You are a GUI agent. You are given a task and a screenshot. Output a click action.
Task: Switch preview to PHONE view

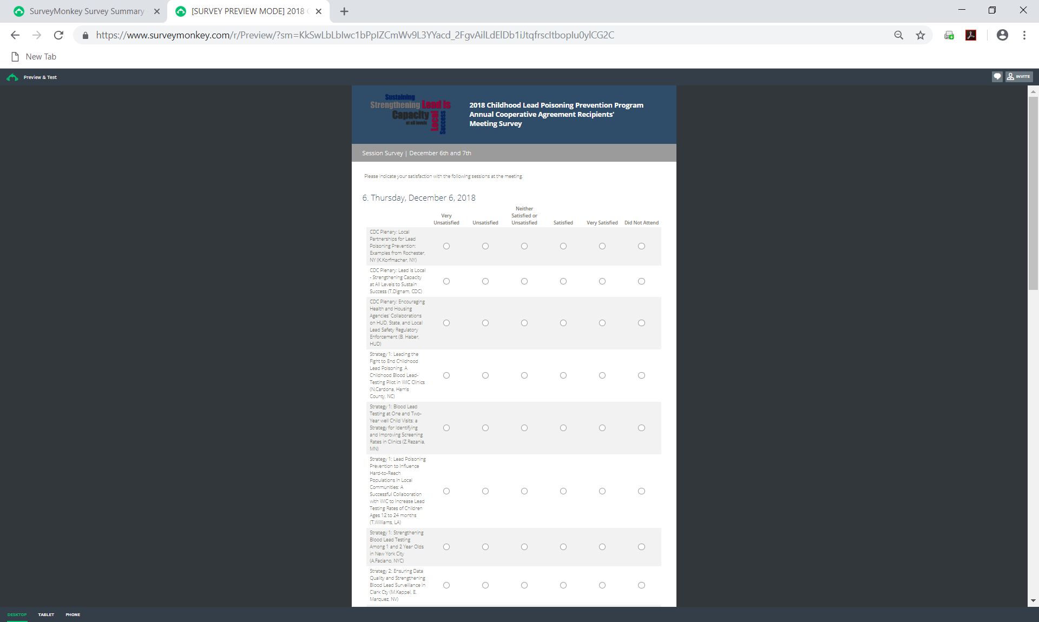[x=73, y=614]
